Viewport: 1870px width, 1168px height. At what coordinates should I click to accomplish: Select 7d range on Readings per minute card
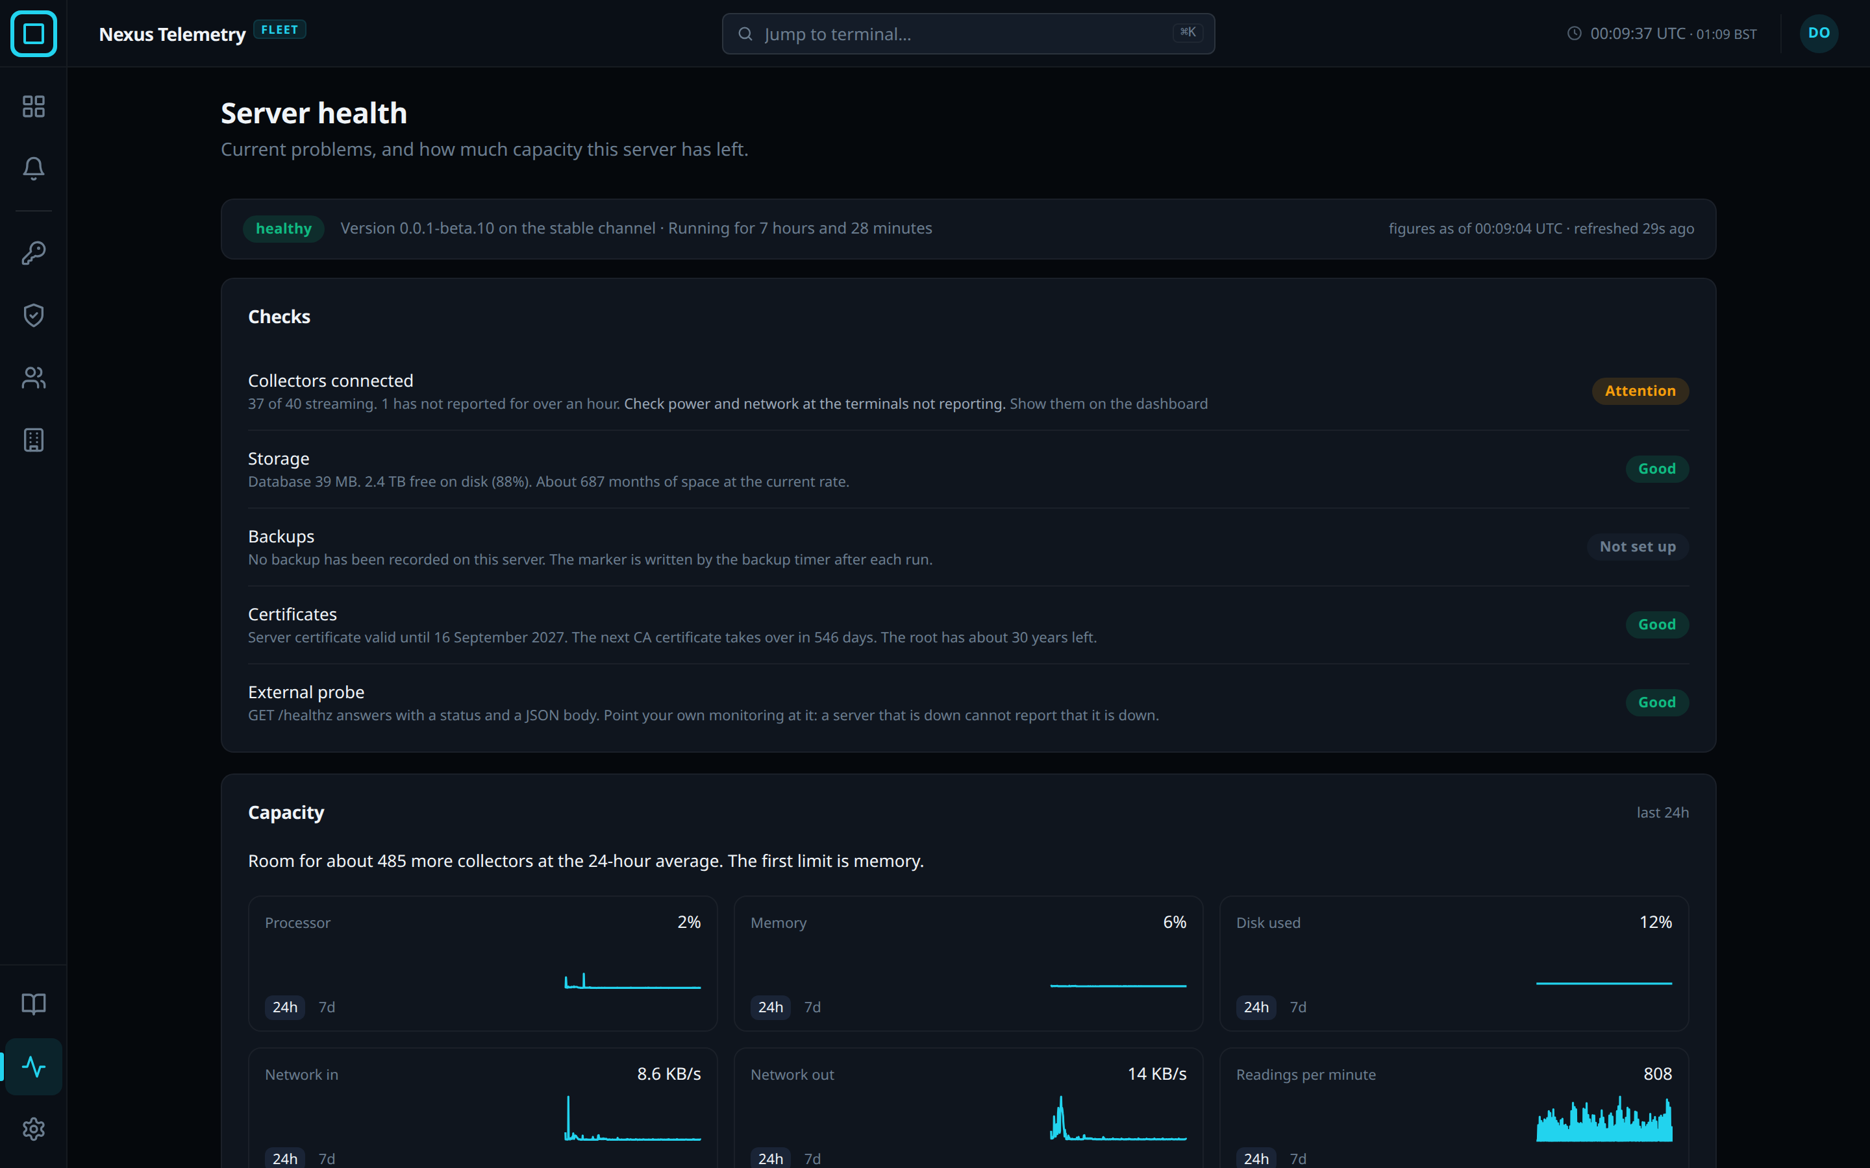point(1298,1159)
